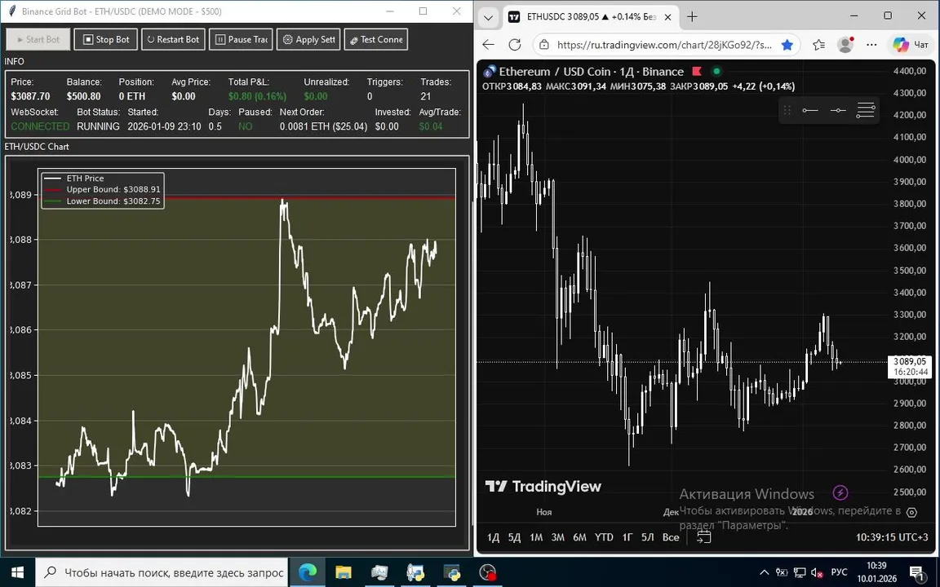Open the Edge tab list chevron
The height and width of the screenshot is (587, 940).
488,17
